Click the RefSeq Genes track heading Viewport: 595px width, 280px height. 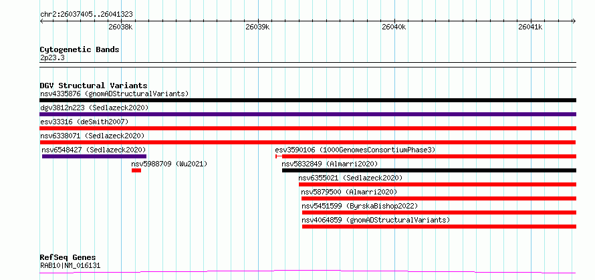point(68,258)
